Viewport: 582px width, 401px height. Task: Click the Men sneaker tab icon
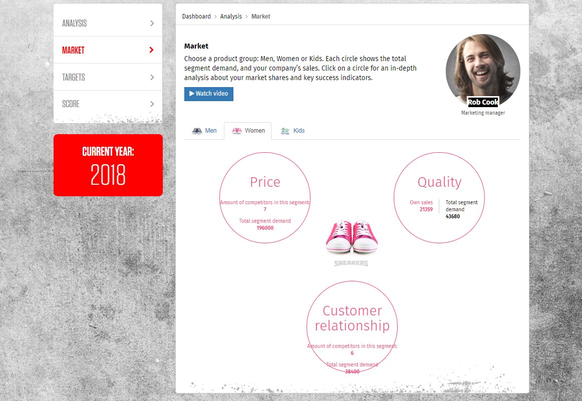click(x=197, y=131)
